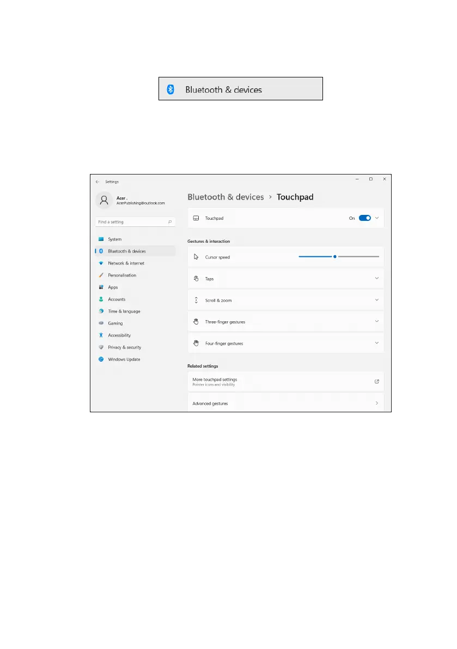Expand Four-finger gestures options

point(376,343)
